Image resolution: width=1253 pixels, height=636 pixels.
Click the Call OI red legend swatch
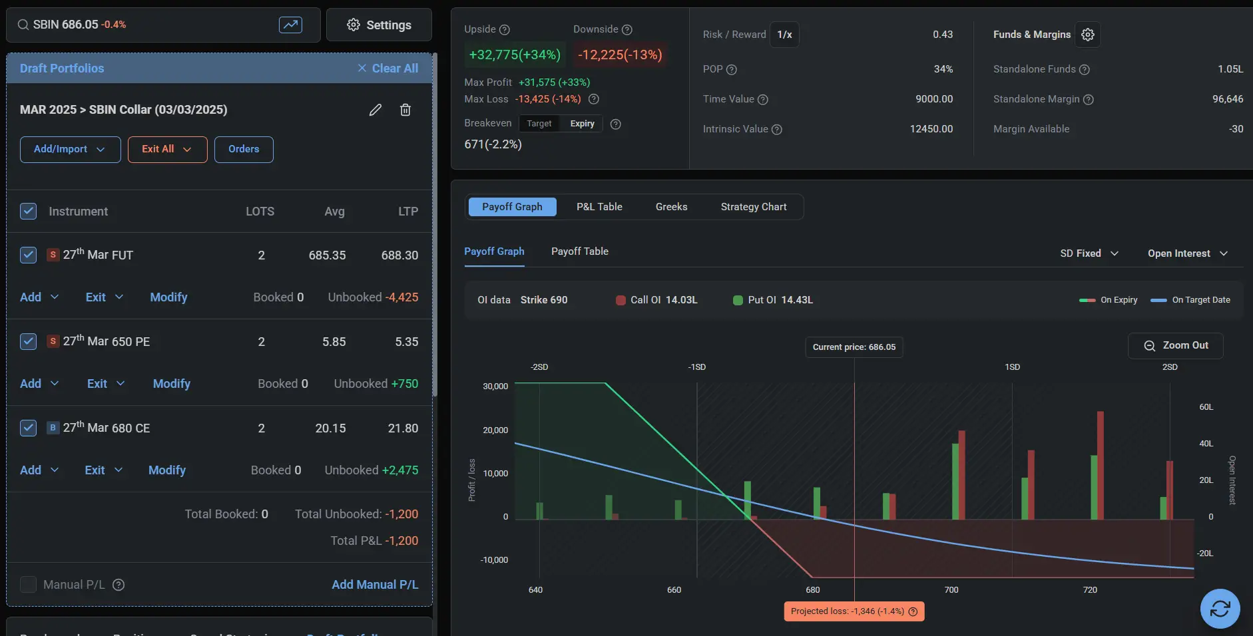click(x=621, y=300)
